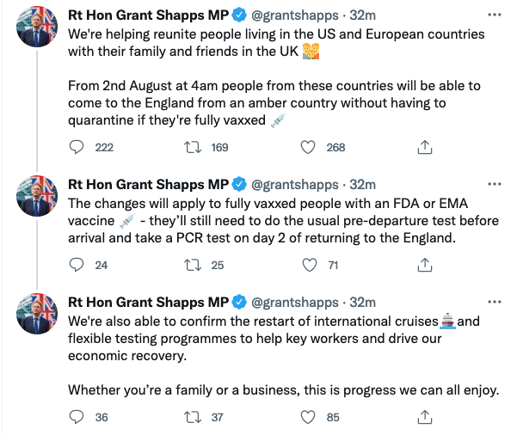Reply to the first tweet about reuniting families
Image resolution: width=517 pixels, height=435 pixels.
click(x=77, y=147)
